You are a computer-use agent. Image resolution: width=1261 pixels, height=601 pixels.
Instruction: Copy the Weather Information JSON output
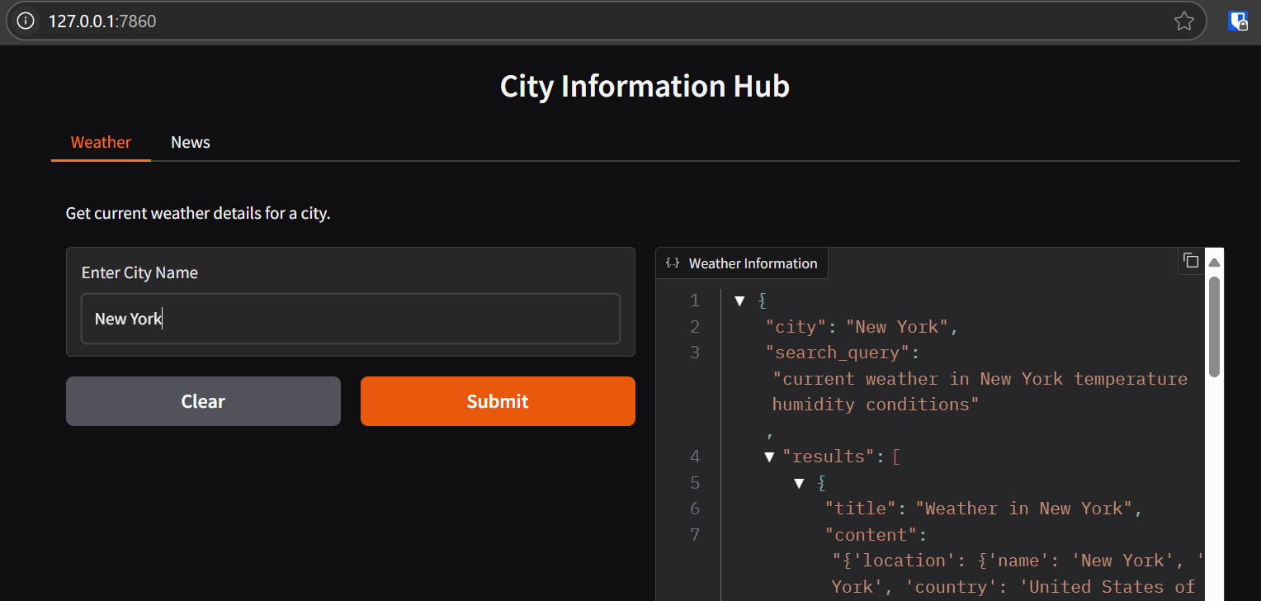tap(1191, 261)
